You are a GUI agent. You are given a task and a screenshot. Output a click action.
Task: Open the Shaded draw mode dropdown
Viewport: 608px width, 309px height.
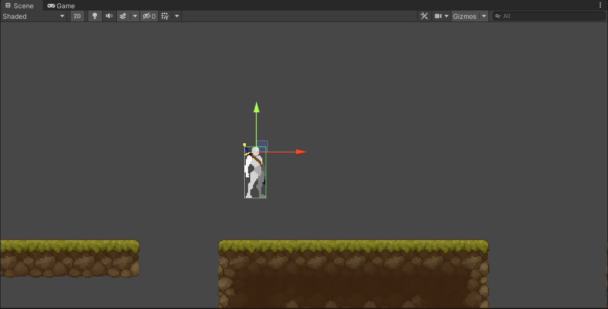tap(34, 17)
